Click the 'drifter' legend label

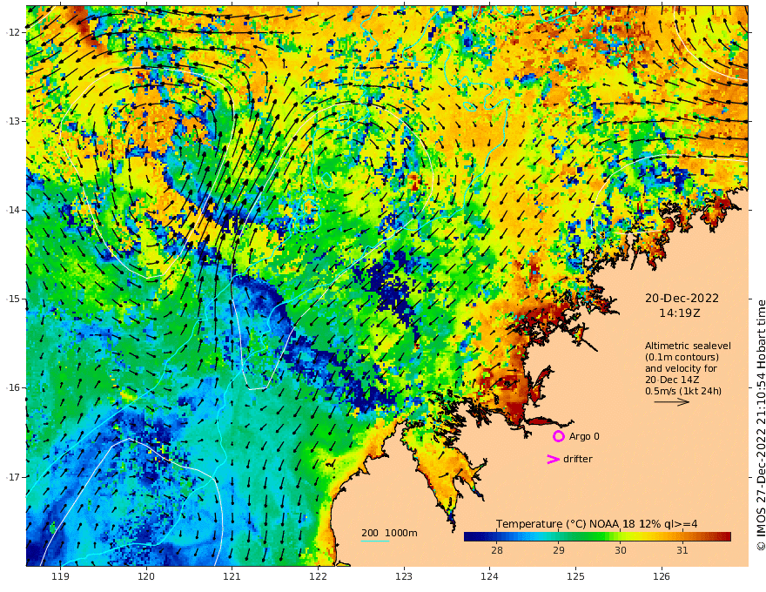(x=578, y=459)
